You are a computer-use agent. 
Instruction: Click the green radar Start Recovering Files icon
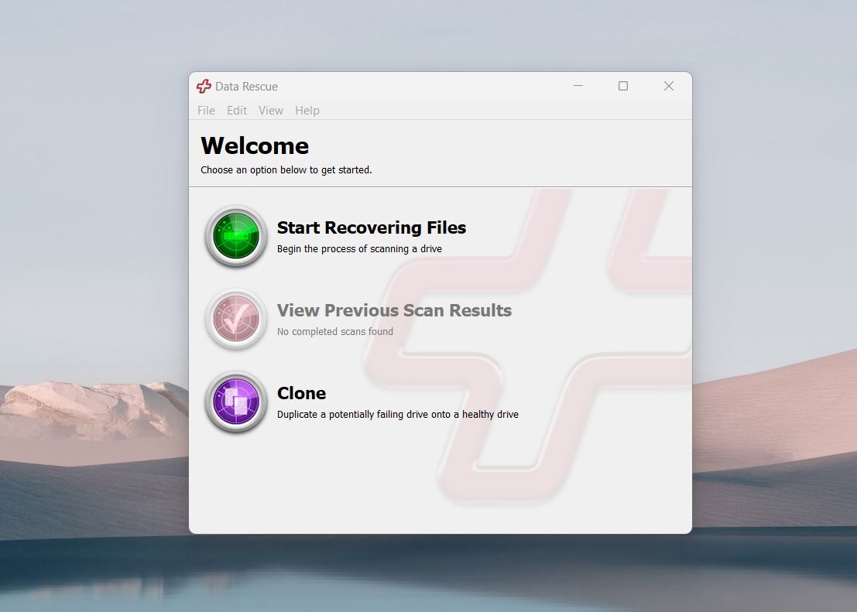pyautogui.click(x=236, y=236)
